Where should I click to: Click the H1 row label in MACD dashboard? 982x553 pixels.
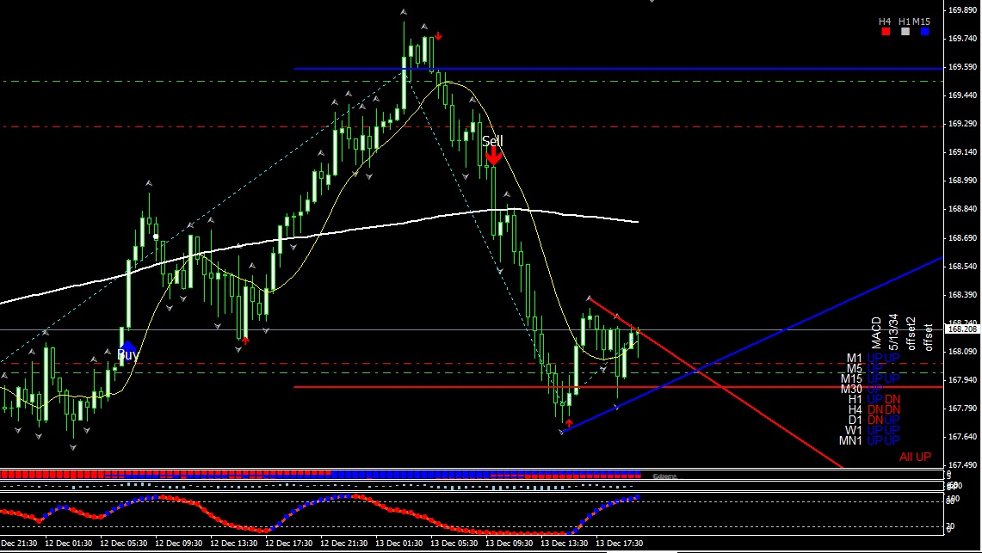tap(855, 399)
